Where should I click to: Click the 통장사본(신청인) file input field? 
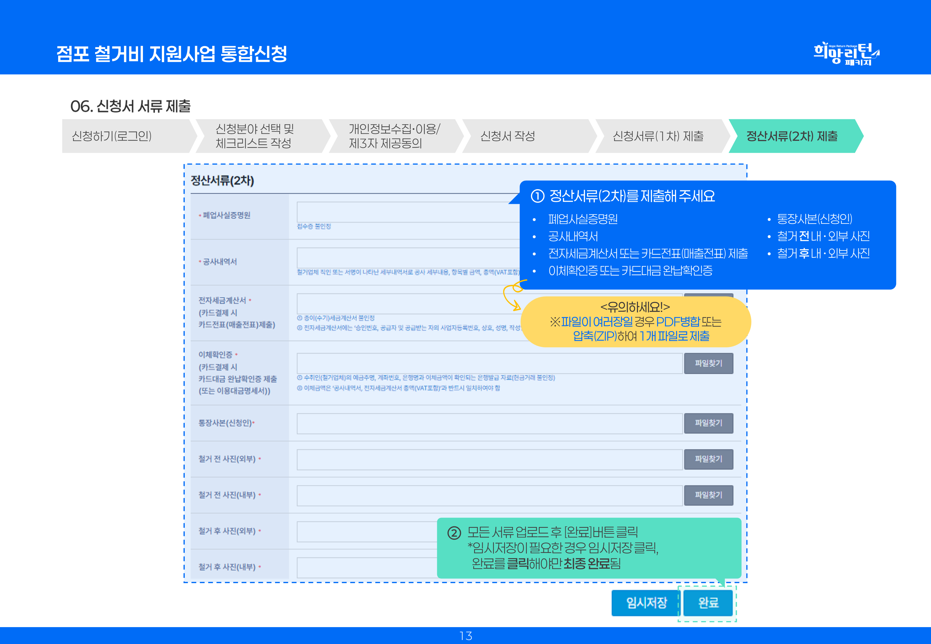(x=489, y=423)
